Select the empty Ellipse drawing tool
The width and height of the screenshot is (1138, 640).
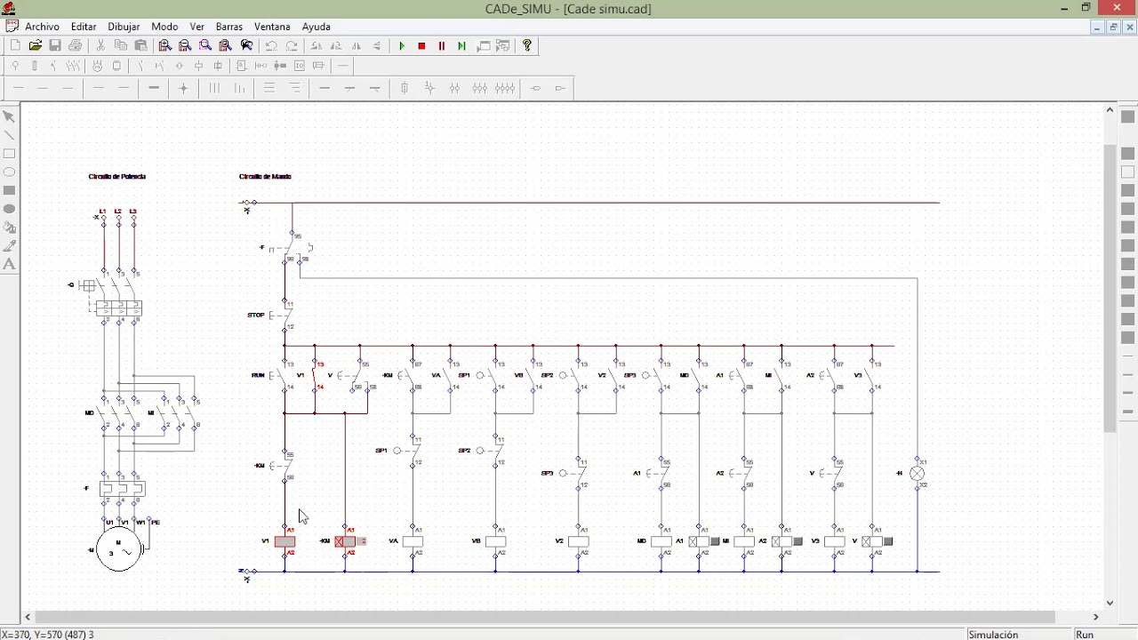pos(10,172)
